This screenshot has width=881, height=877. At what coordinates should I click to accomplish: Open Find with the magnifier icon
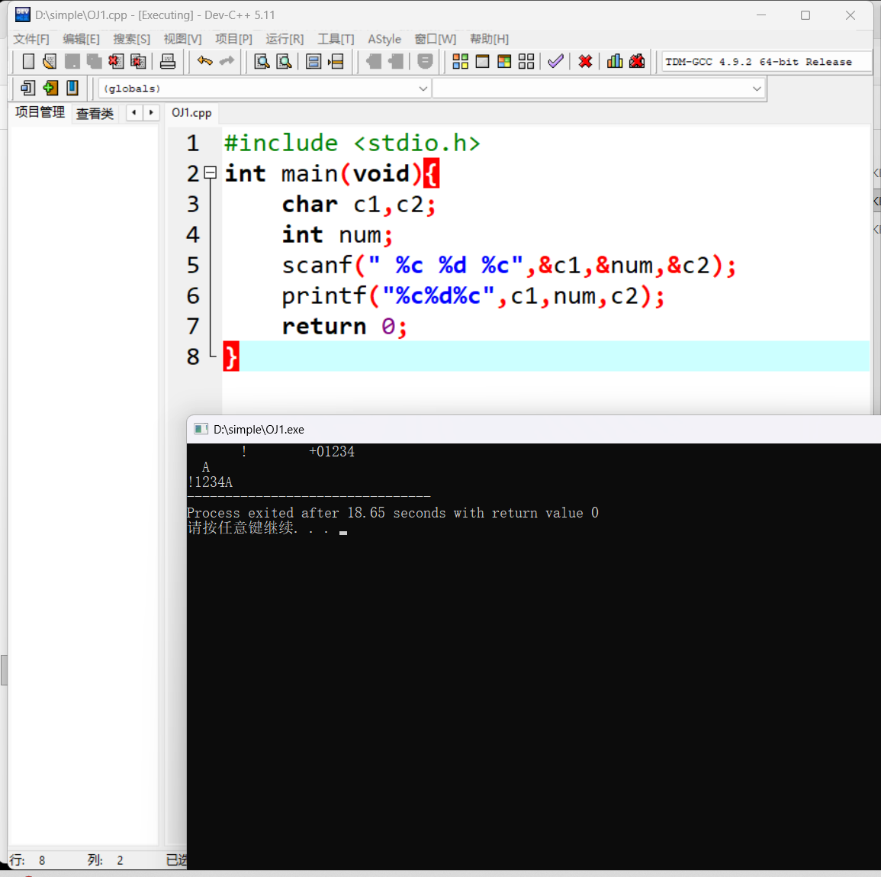coord(262,61)
